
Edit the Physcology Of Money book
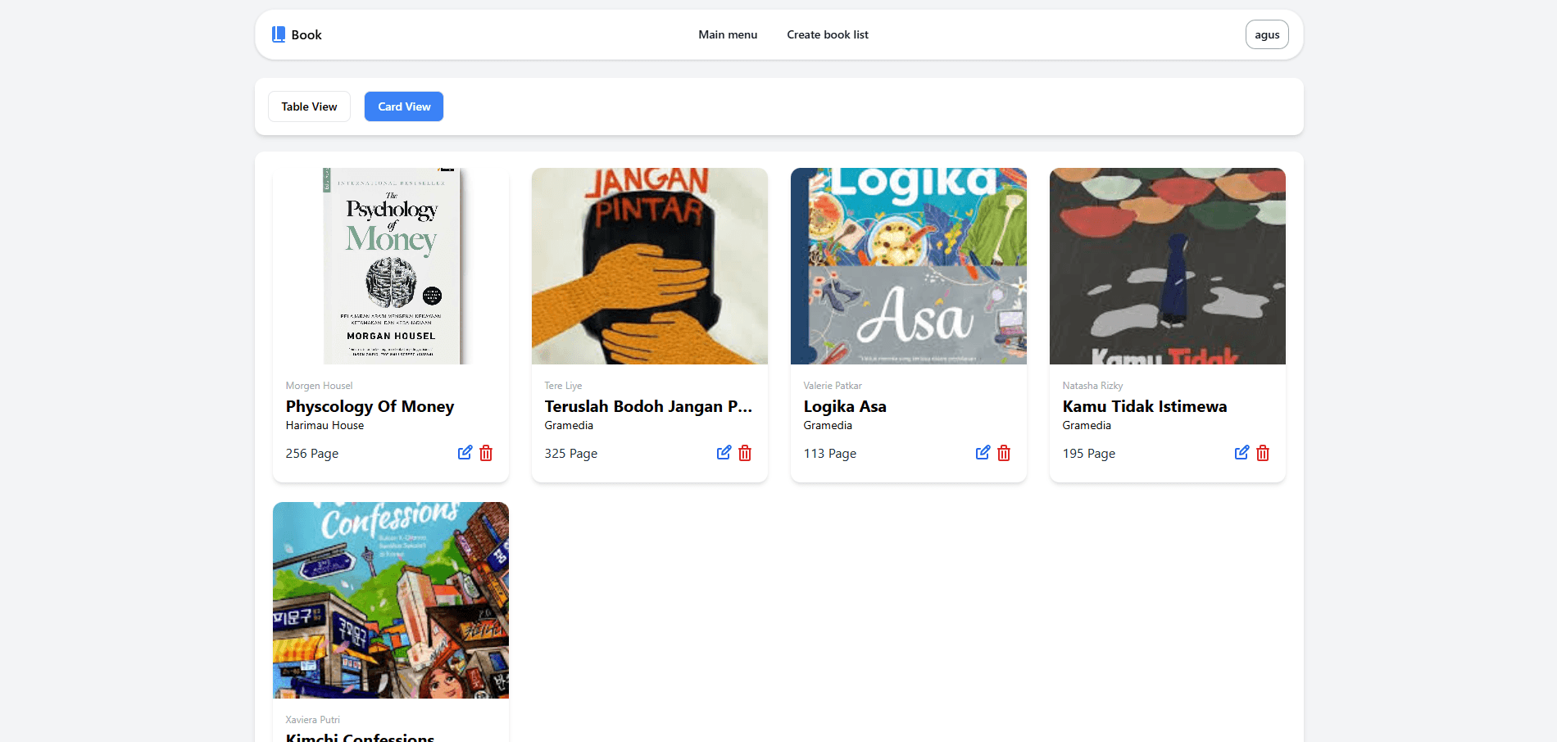[465, 453]
